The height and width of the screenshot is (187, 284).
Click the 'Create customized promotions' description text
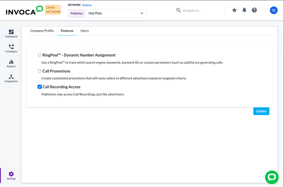click(x=114, y=78)
